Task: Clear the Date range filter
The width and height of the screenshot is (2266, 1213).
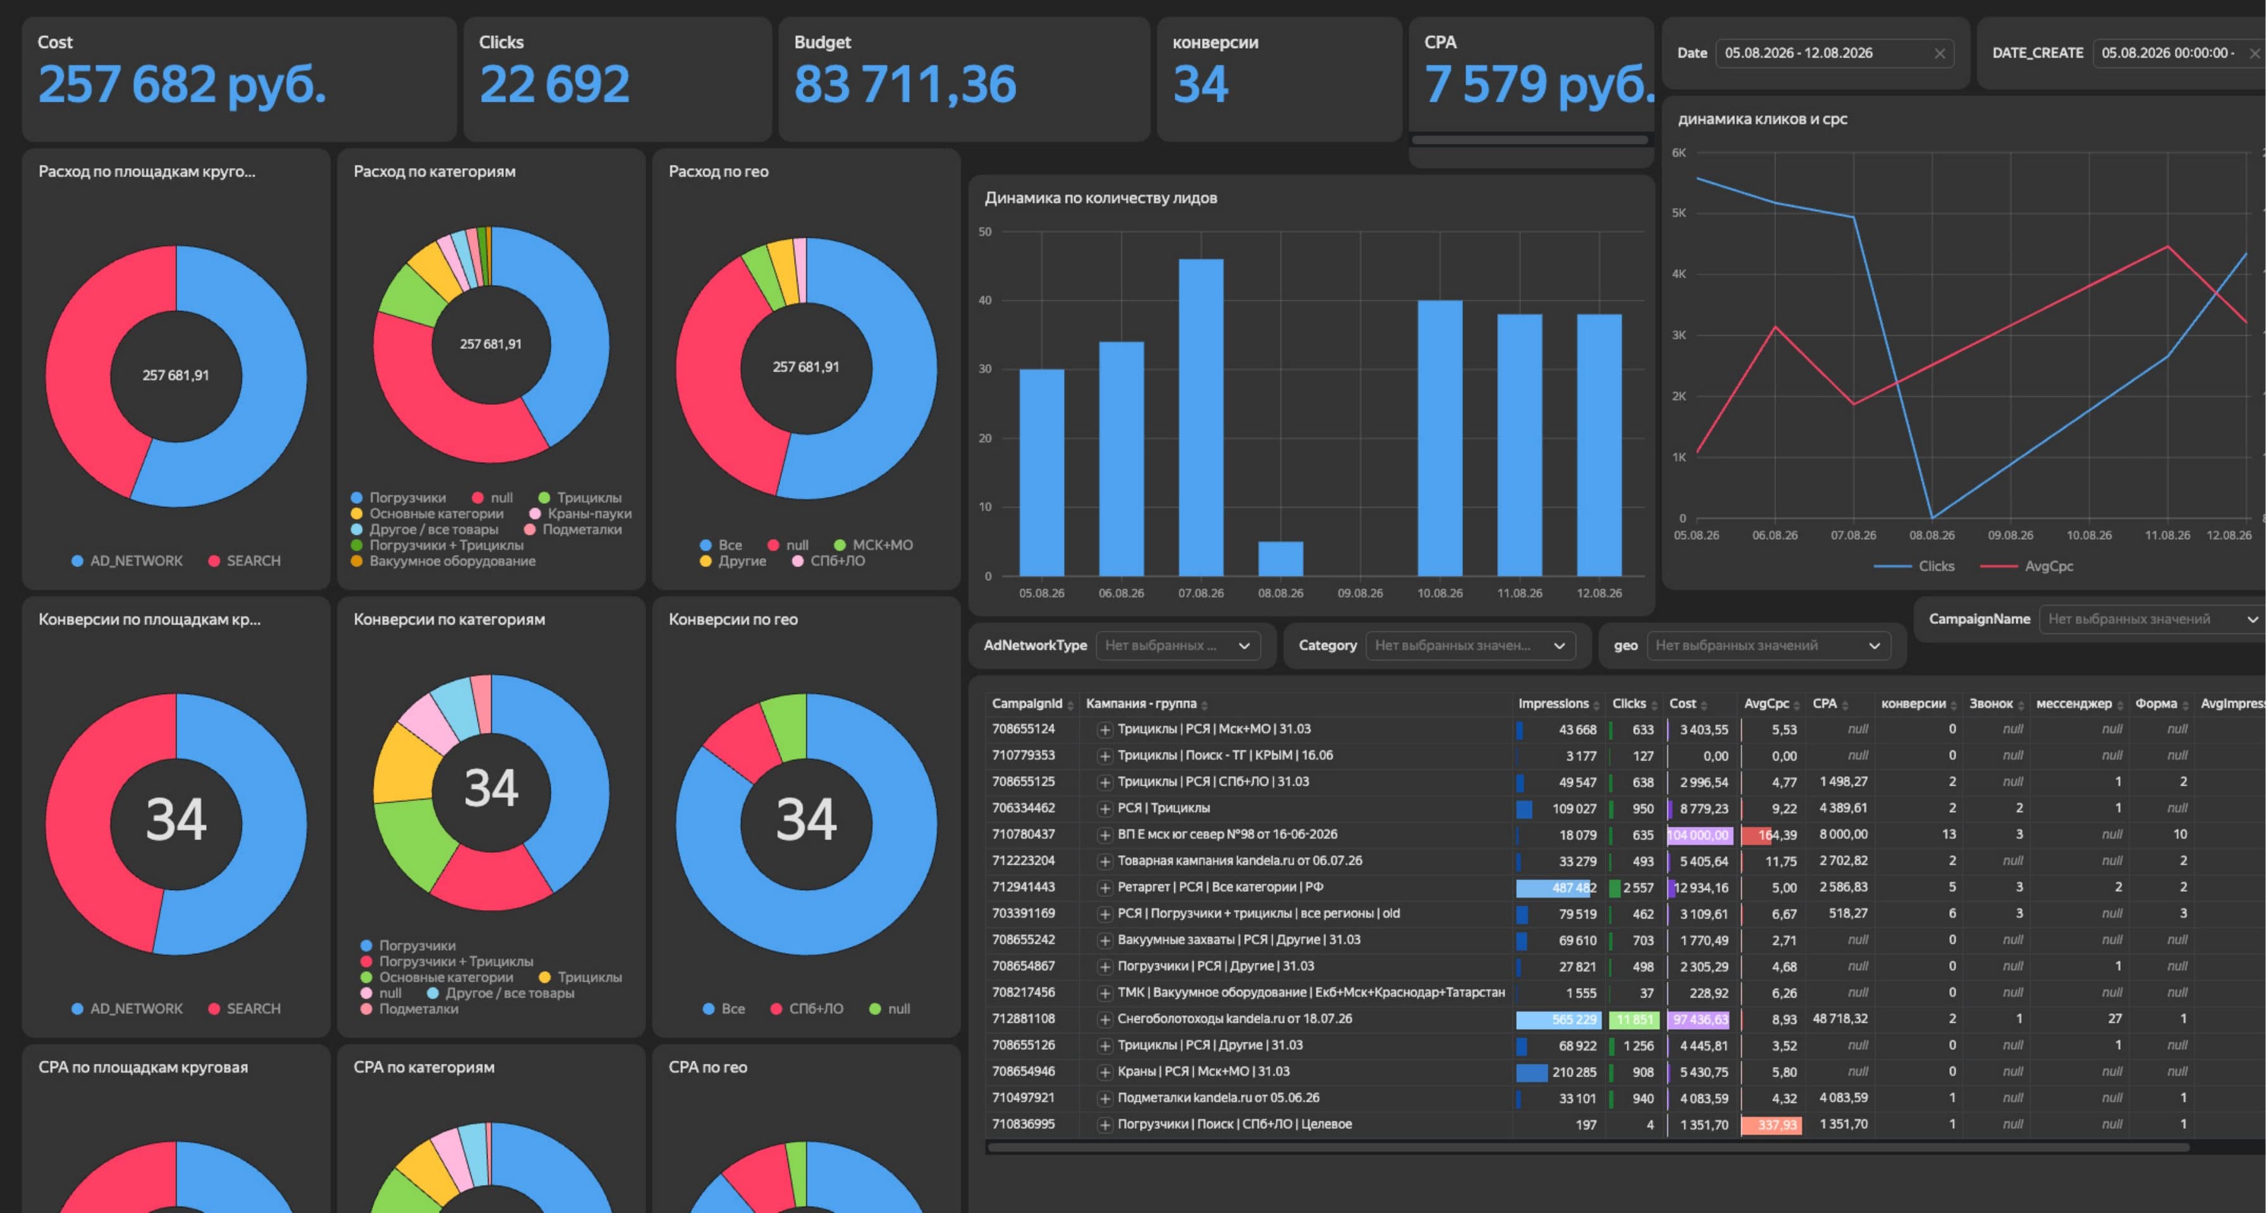Action: [x=1940, y=54]
